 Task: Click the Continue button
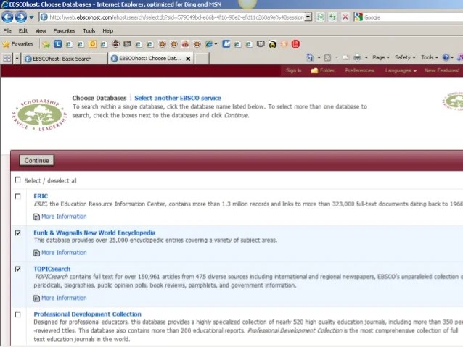point(36,160)
